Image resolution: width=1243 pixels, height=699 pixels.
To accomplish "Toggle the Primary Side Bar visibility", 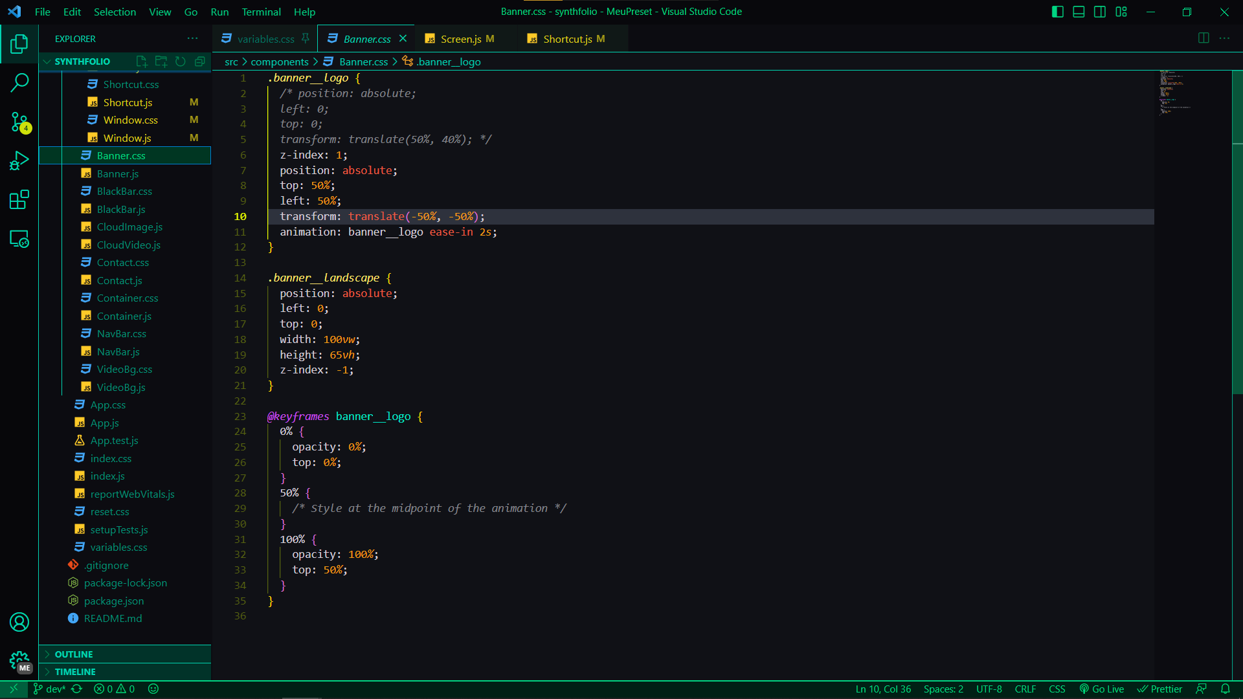I will 1057,12.
